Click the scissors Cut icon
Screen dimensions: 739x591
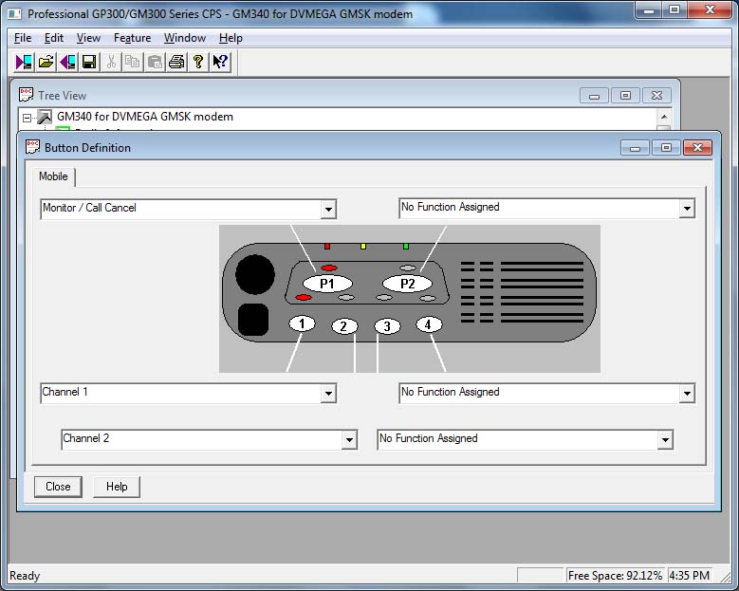coord(111,62)
